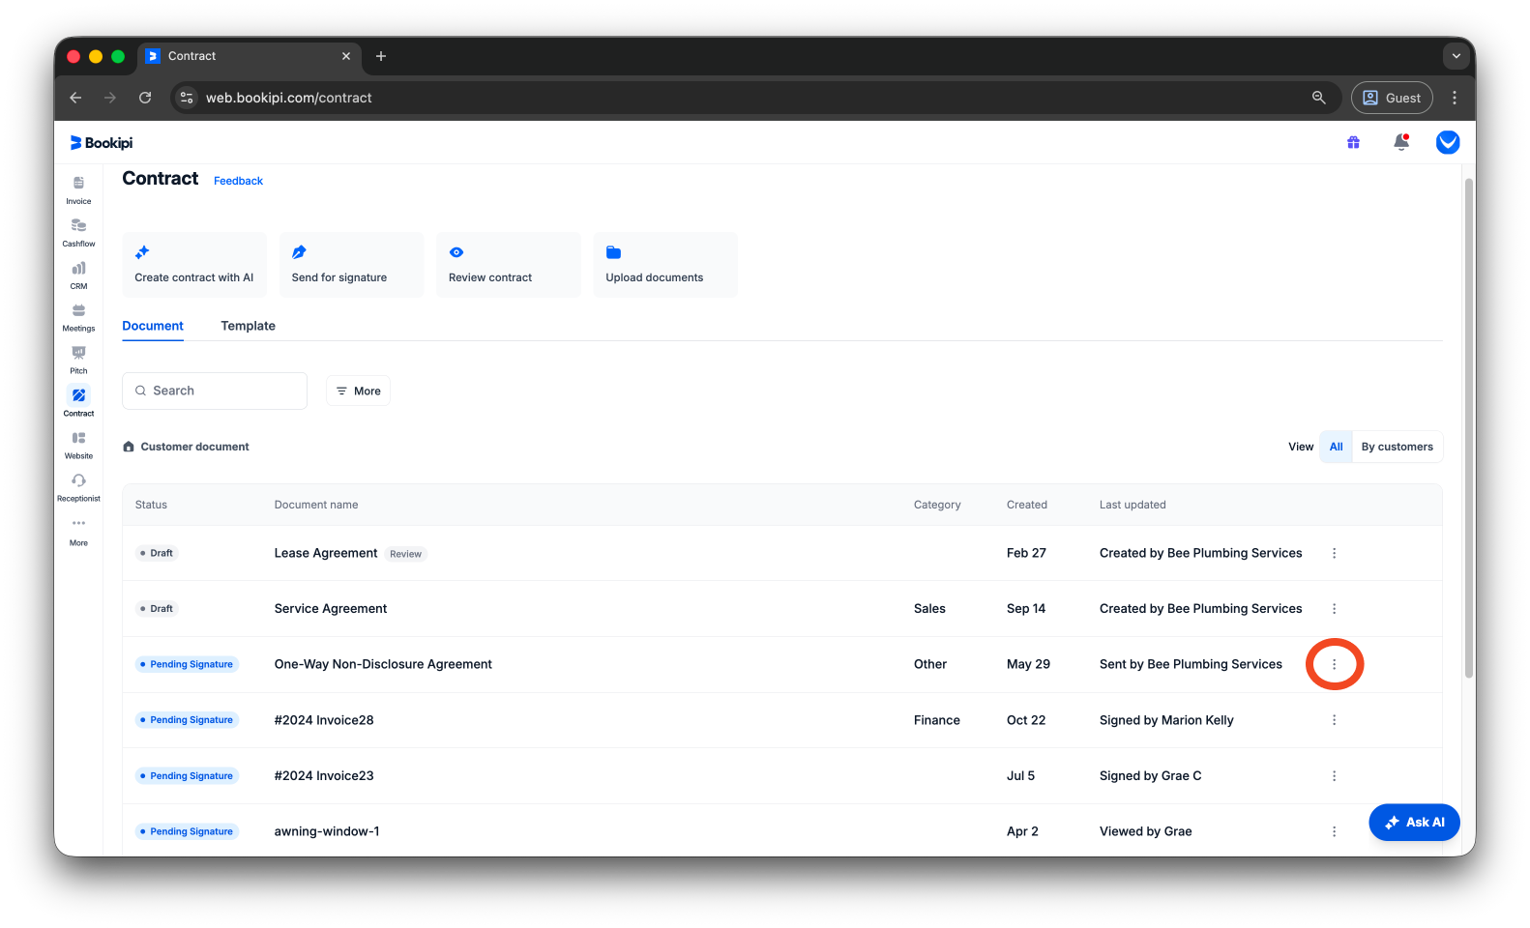
Task: Expand More items in left sidebar
Action: click(x=78, y=532)
